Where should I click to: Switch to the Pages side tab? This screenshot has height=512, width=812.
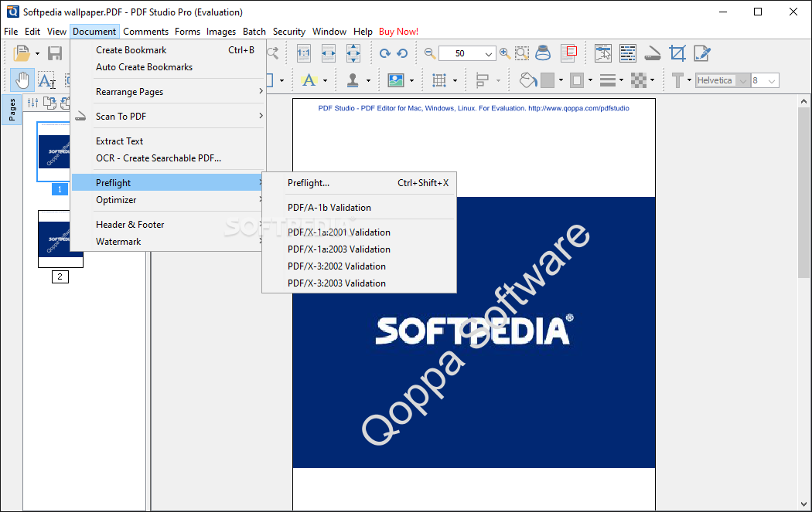(x=12, y=110)
